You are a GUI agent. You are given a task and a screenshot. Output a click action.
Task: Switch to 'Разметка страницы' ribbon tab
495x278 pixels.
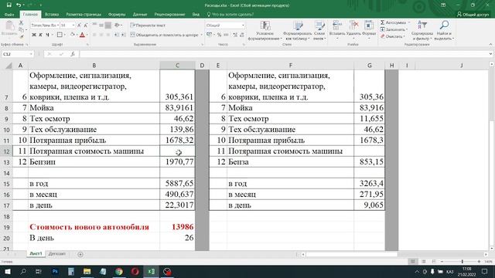click(x=84, y=15)
